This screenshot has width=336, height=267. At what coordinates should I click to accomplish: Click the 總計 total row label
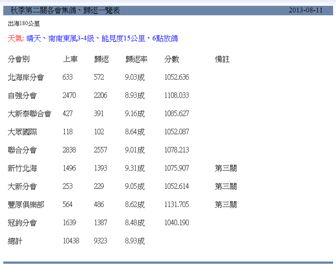click(x=15, y=241)
